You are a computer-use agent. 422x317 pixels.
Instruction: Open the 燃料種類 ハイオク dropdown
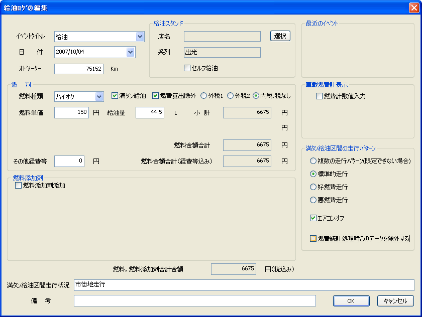point(99,96)
